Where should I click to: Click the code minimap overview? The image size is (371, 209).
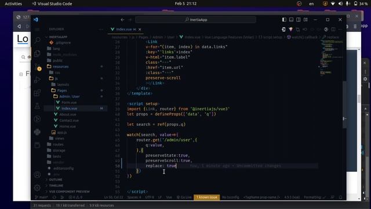coord(331,58)
